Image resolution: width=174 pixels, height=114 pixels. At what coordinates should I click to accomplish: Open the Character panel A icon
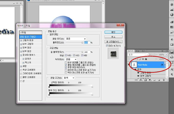pyautogui.click(x=172, y=69)
